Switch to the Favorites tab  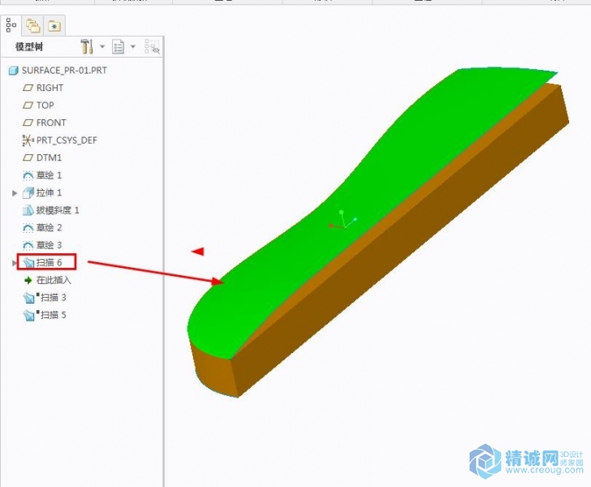click(54, 26)
